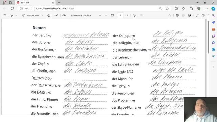Open sidebar tools briefcase icon
Image resolution: width=217 pixels, height=122 pixels.
coord(213,29)
